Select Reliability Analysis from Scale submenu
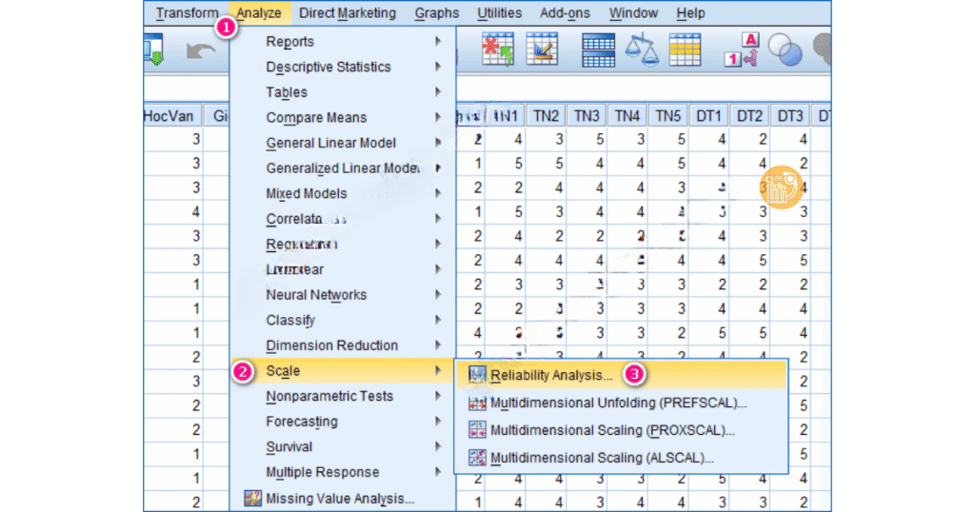This screenshot has height=512, width=975. point(551,375)
